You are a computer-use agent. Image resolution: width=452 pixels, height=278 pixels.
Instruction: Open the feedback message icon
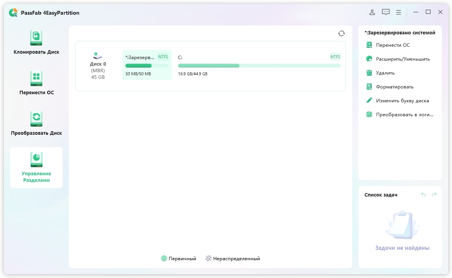385,12
